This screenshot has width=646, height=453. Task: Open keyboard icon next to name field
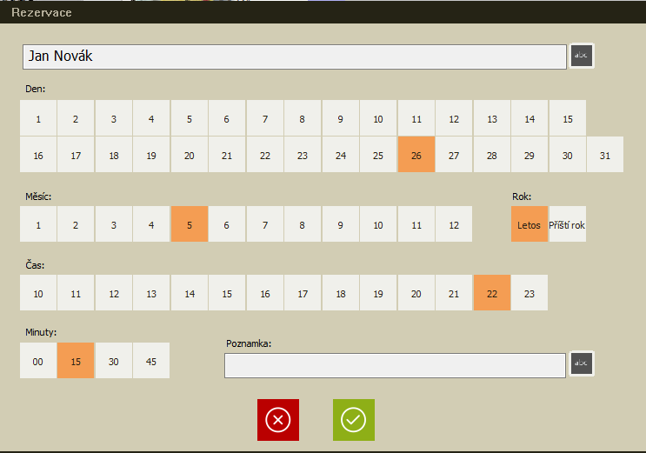582,57
